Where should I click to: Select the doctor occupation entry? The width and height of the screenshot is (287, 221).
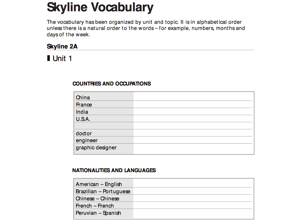pos(84,133)
